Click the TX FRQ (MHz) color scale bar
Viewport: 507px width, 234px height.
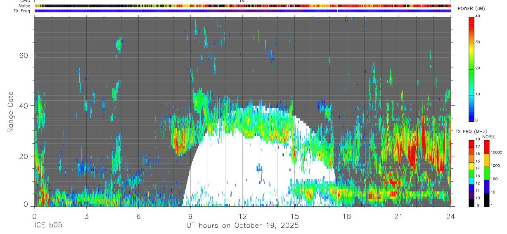point(471,173)
